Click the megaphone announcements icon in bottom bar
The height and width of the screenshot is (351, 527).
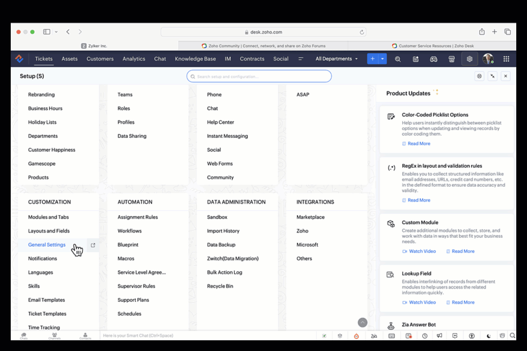pyautogui.click(x=439, y=336)
